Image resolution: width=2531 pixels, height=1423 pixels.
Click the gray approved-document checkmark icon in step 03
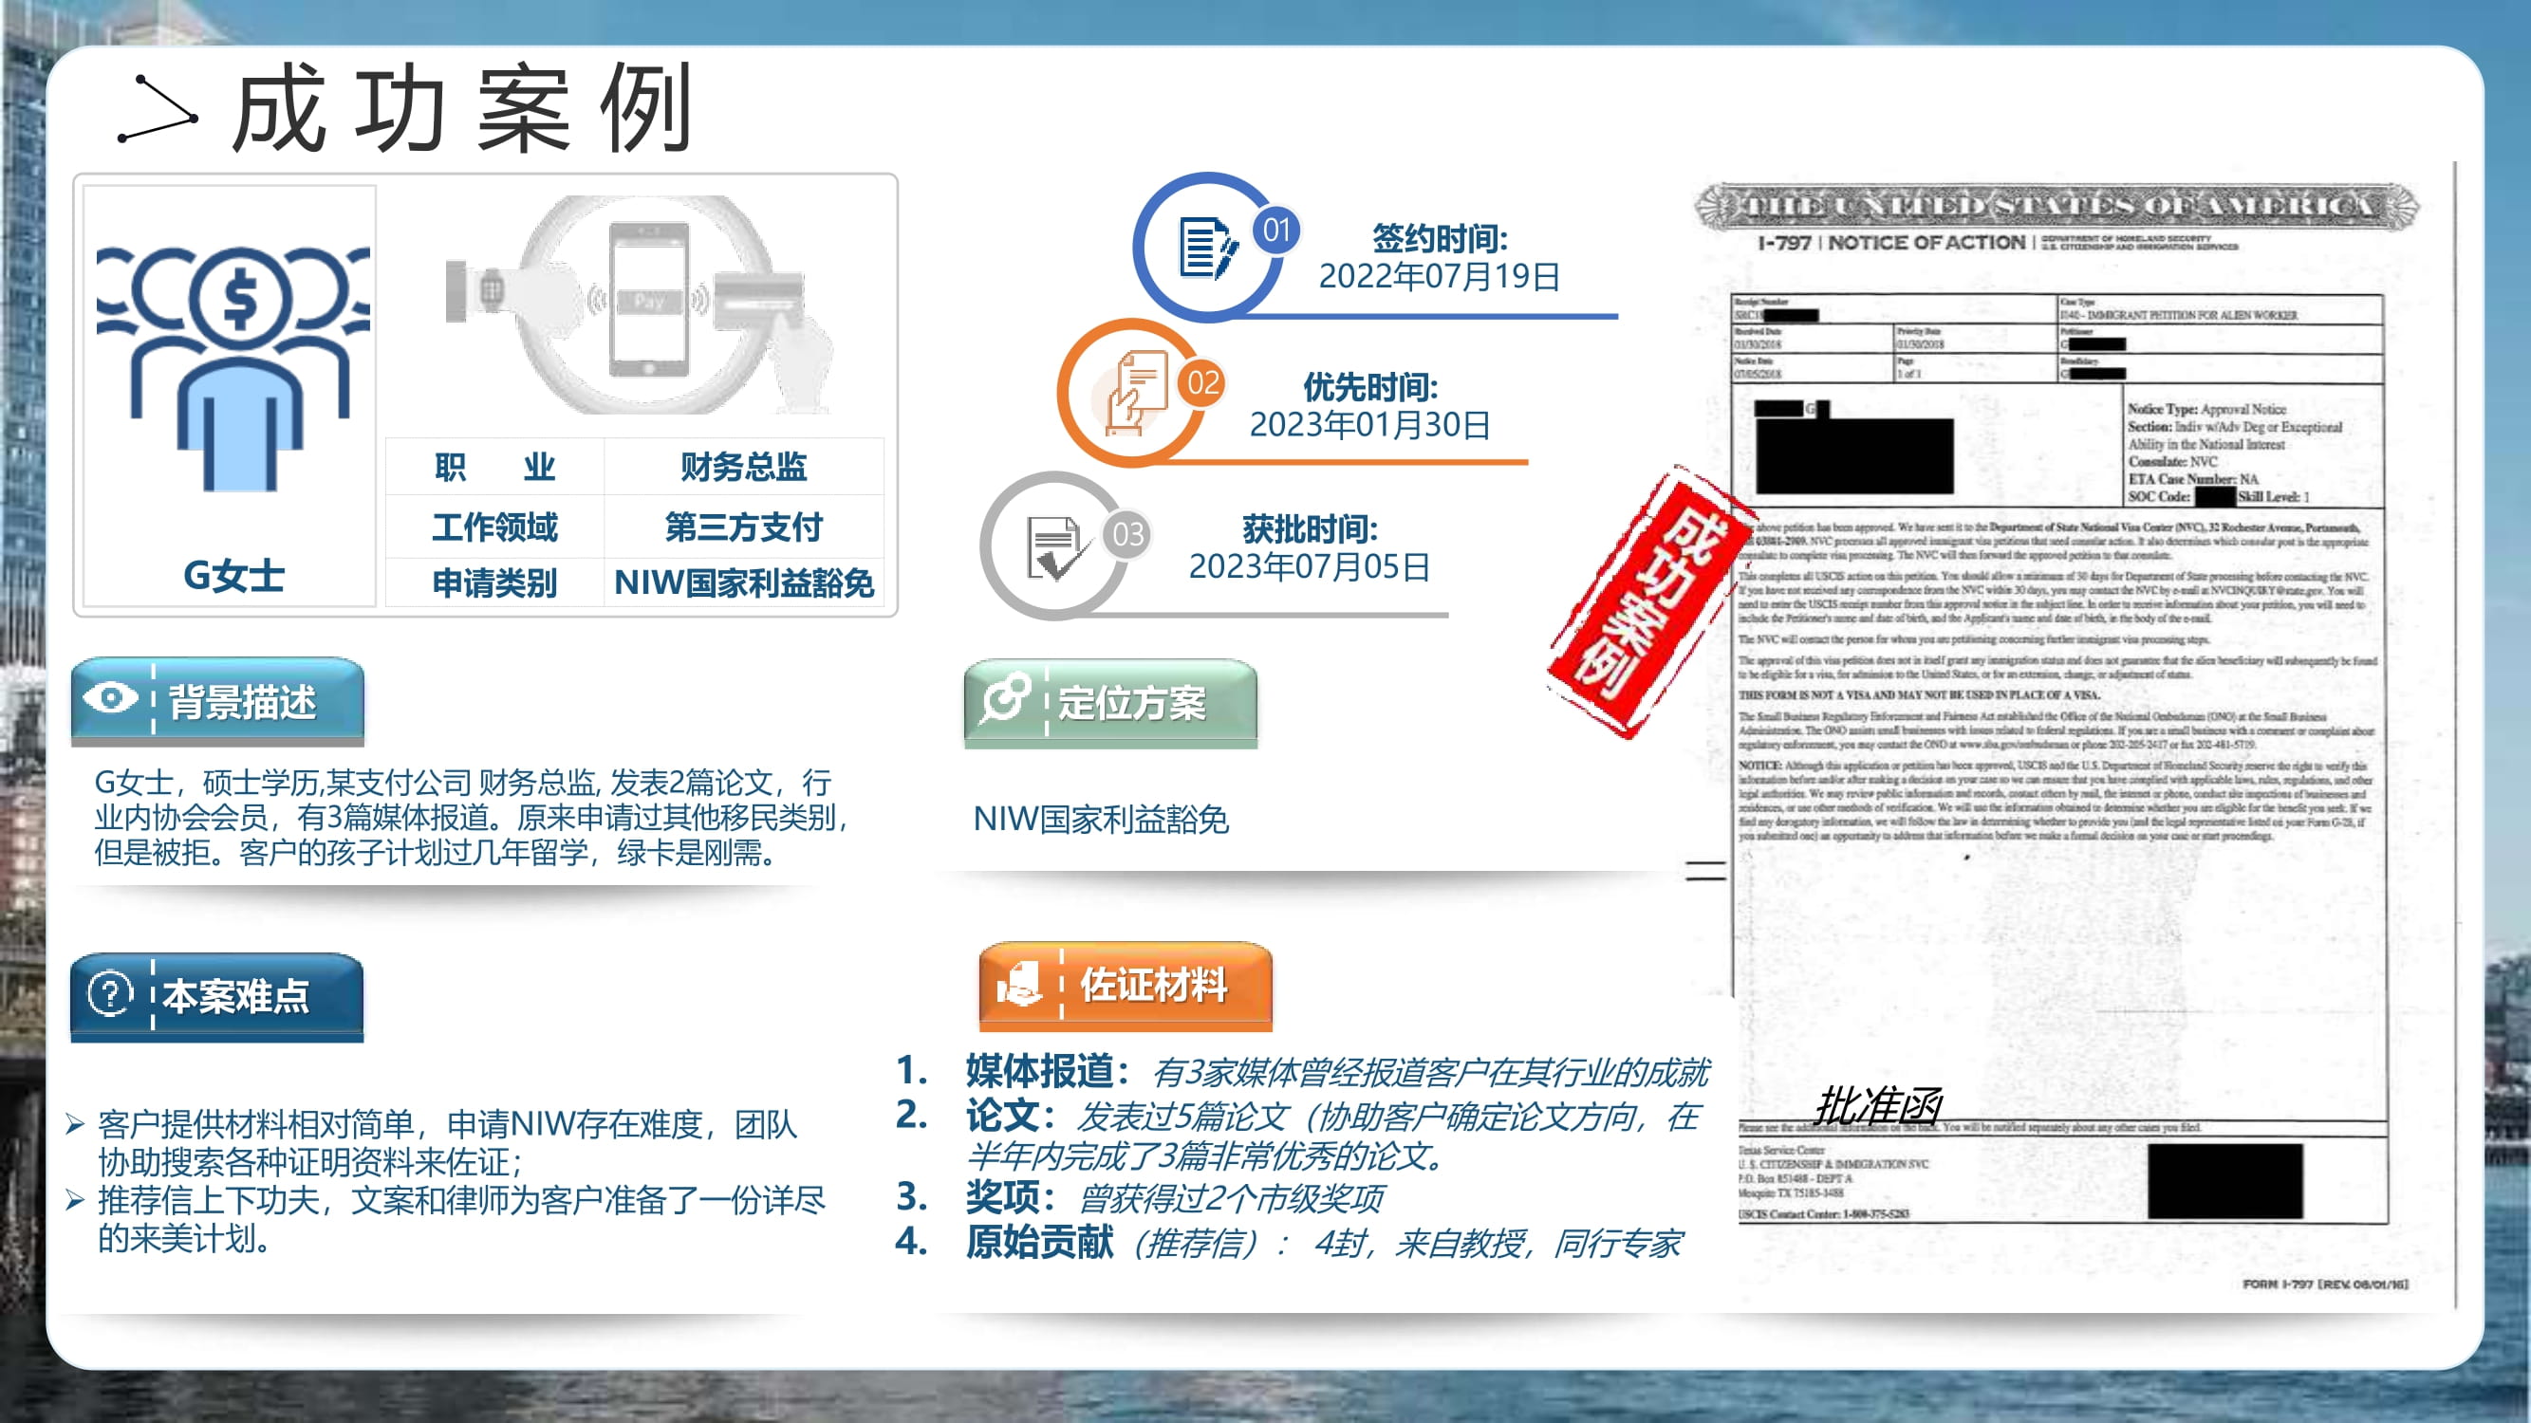tap(1058, 548)
